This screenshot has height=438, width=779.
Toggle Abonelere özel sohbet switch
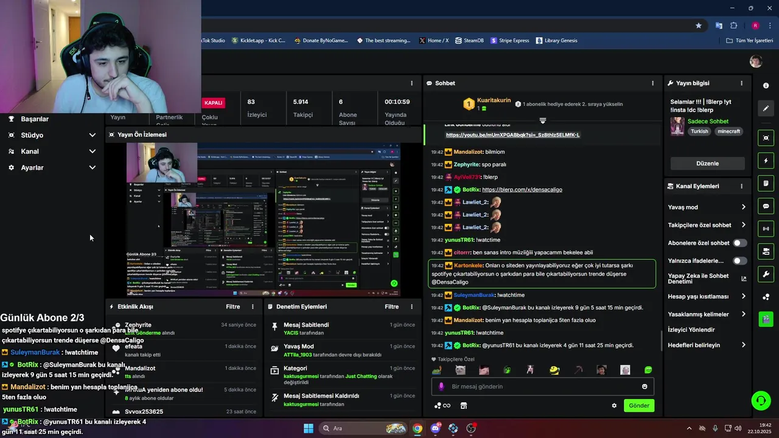pyautogui.click(x=739, y=243)
